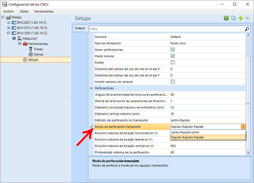Collapse the Herramientas node

tap(20, 44)
